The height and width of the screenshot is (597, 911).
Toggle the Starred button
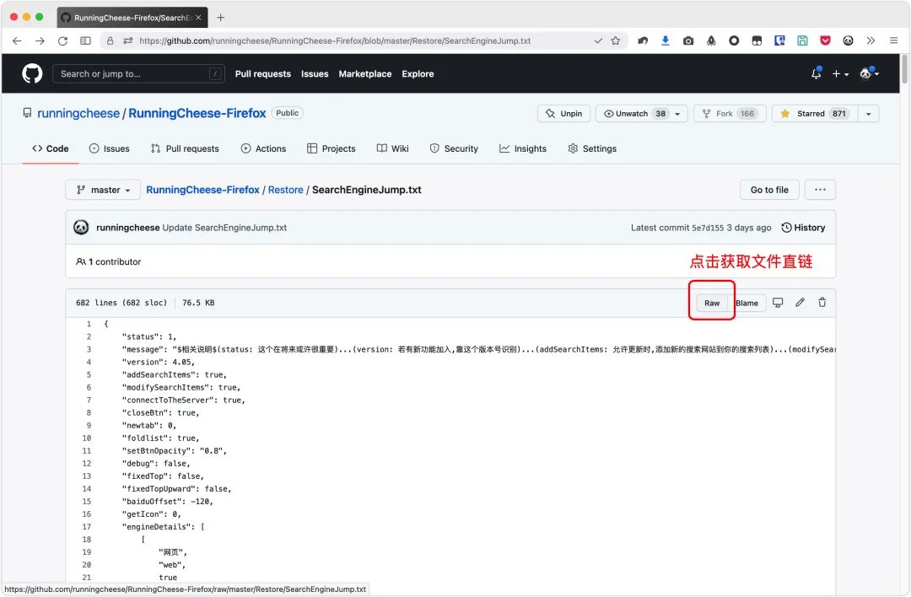tap(814, 114)
